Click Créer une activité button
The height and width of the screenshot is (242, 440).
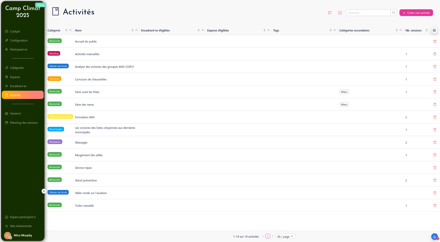(416, 13)
